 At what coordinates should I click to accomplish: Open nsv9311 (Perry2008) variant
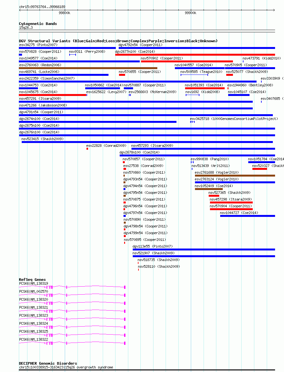click(87, 51)
